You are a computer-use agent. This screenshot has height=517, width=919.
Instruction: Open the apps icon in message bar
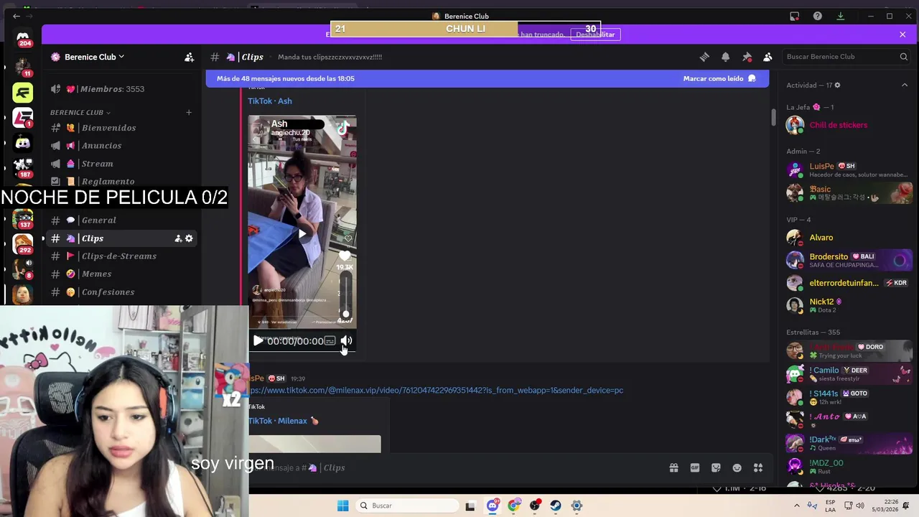[x=758, y=467]
